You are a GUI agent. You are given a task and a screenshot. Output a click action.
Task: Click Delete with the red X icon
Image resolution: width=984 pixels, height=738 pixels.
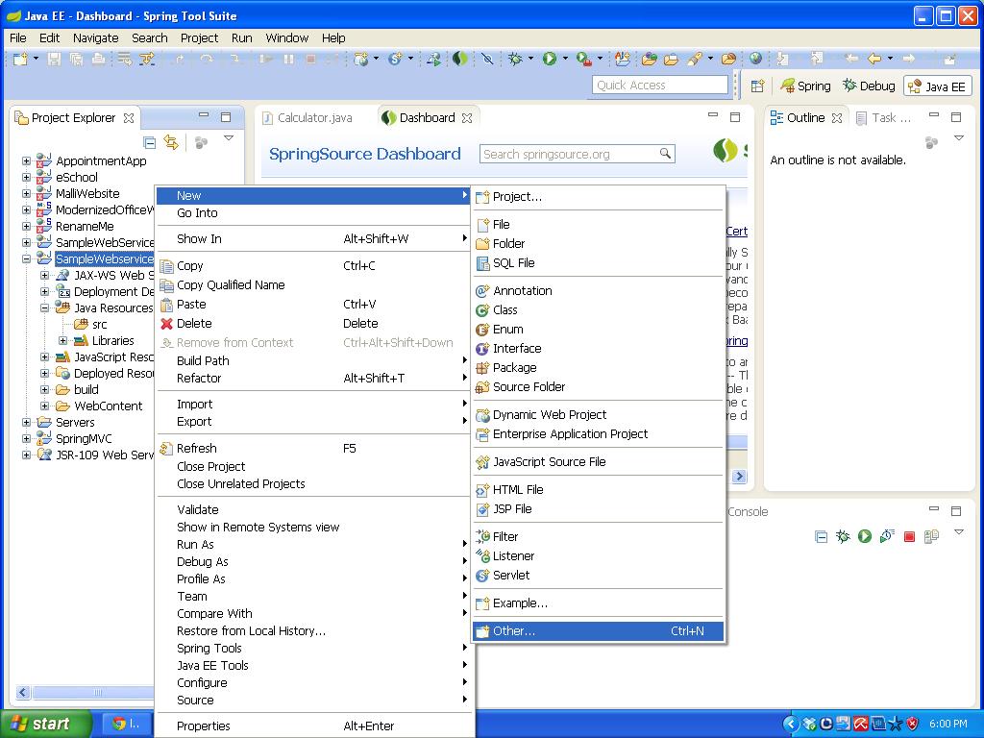[194, 323]
